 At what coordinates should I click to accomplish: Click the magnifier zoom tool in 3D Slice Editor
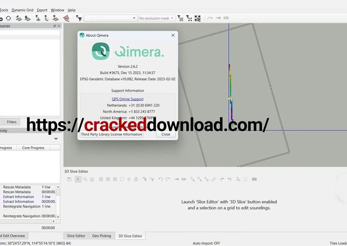85,179
